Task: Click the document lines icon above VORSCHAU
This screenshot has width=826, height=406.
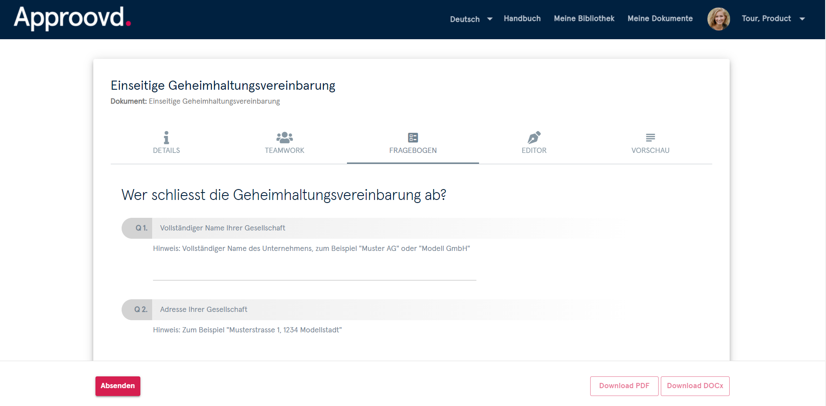Action: pyautogui.click(x=650, y=137)
